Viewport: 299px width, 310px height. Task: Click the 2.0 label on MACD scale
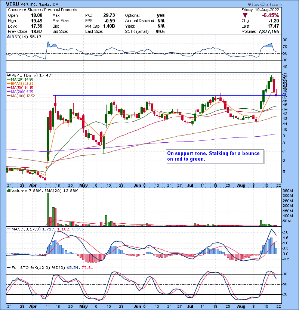click(x=286, y=232)
